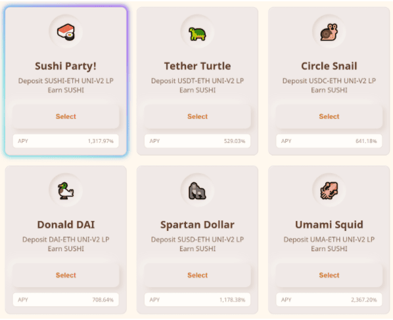The image size is (393, 320).
Task: Select the Umami Squid pool
Action: [x=329, y=275]
